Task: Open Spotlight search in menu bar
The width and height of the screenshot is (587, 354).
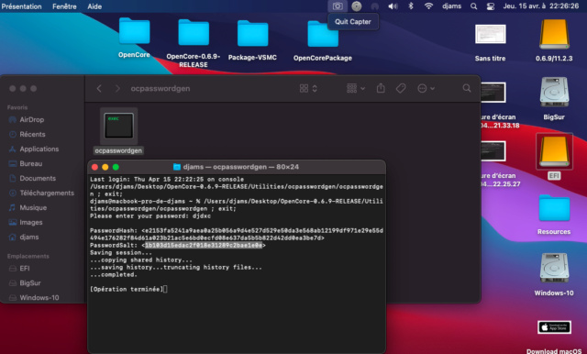Action: tap(473, 6)
